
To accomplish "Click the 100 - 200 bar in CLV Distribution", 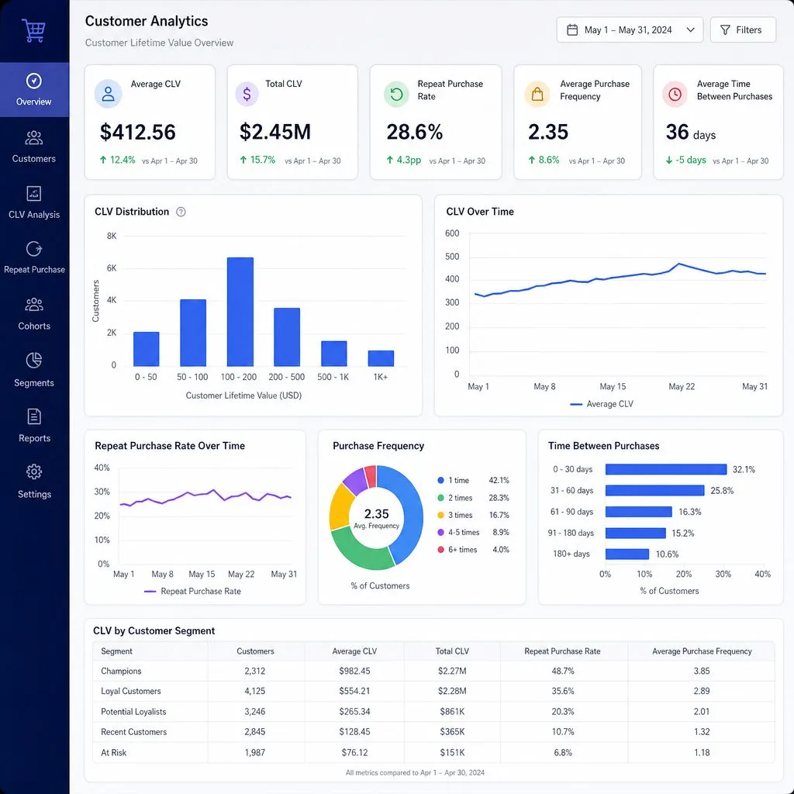I will pos(240,312).
